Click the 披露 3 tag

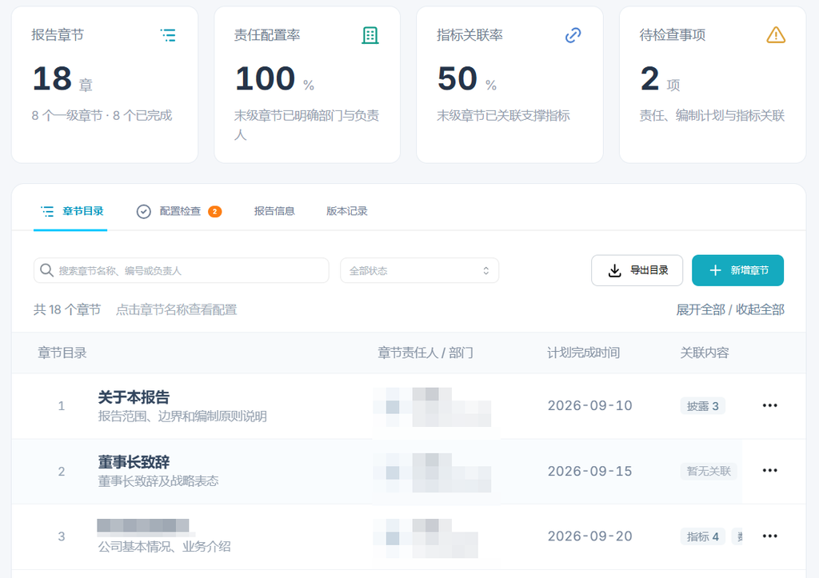tap(702, 405)
